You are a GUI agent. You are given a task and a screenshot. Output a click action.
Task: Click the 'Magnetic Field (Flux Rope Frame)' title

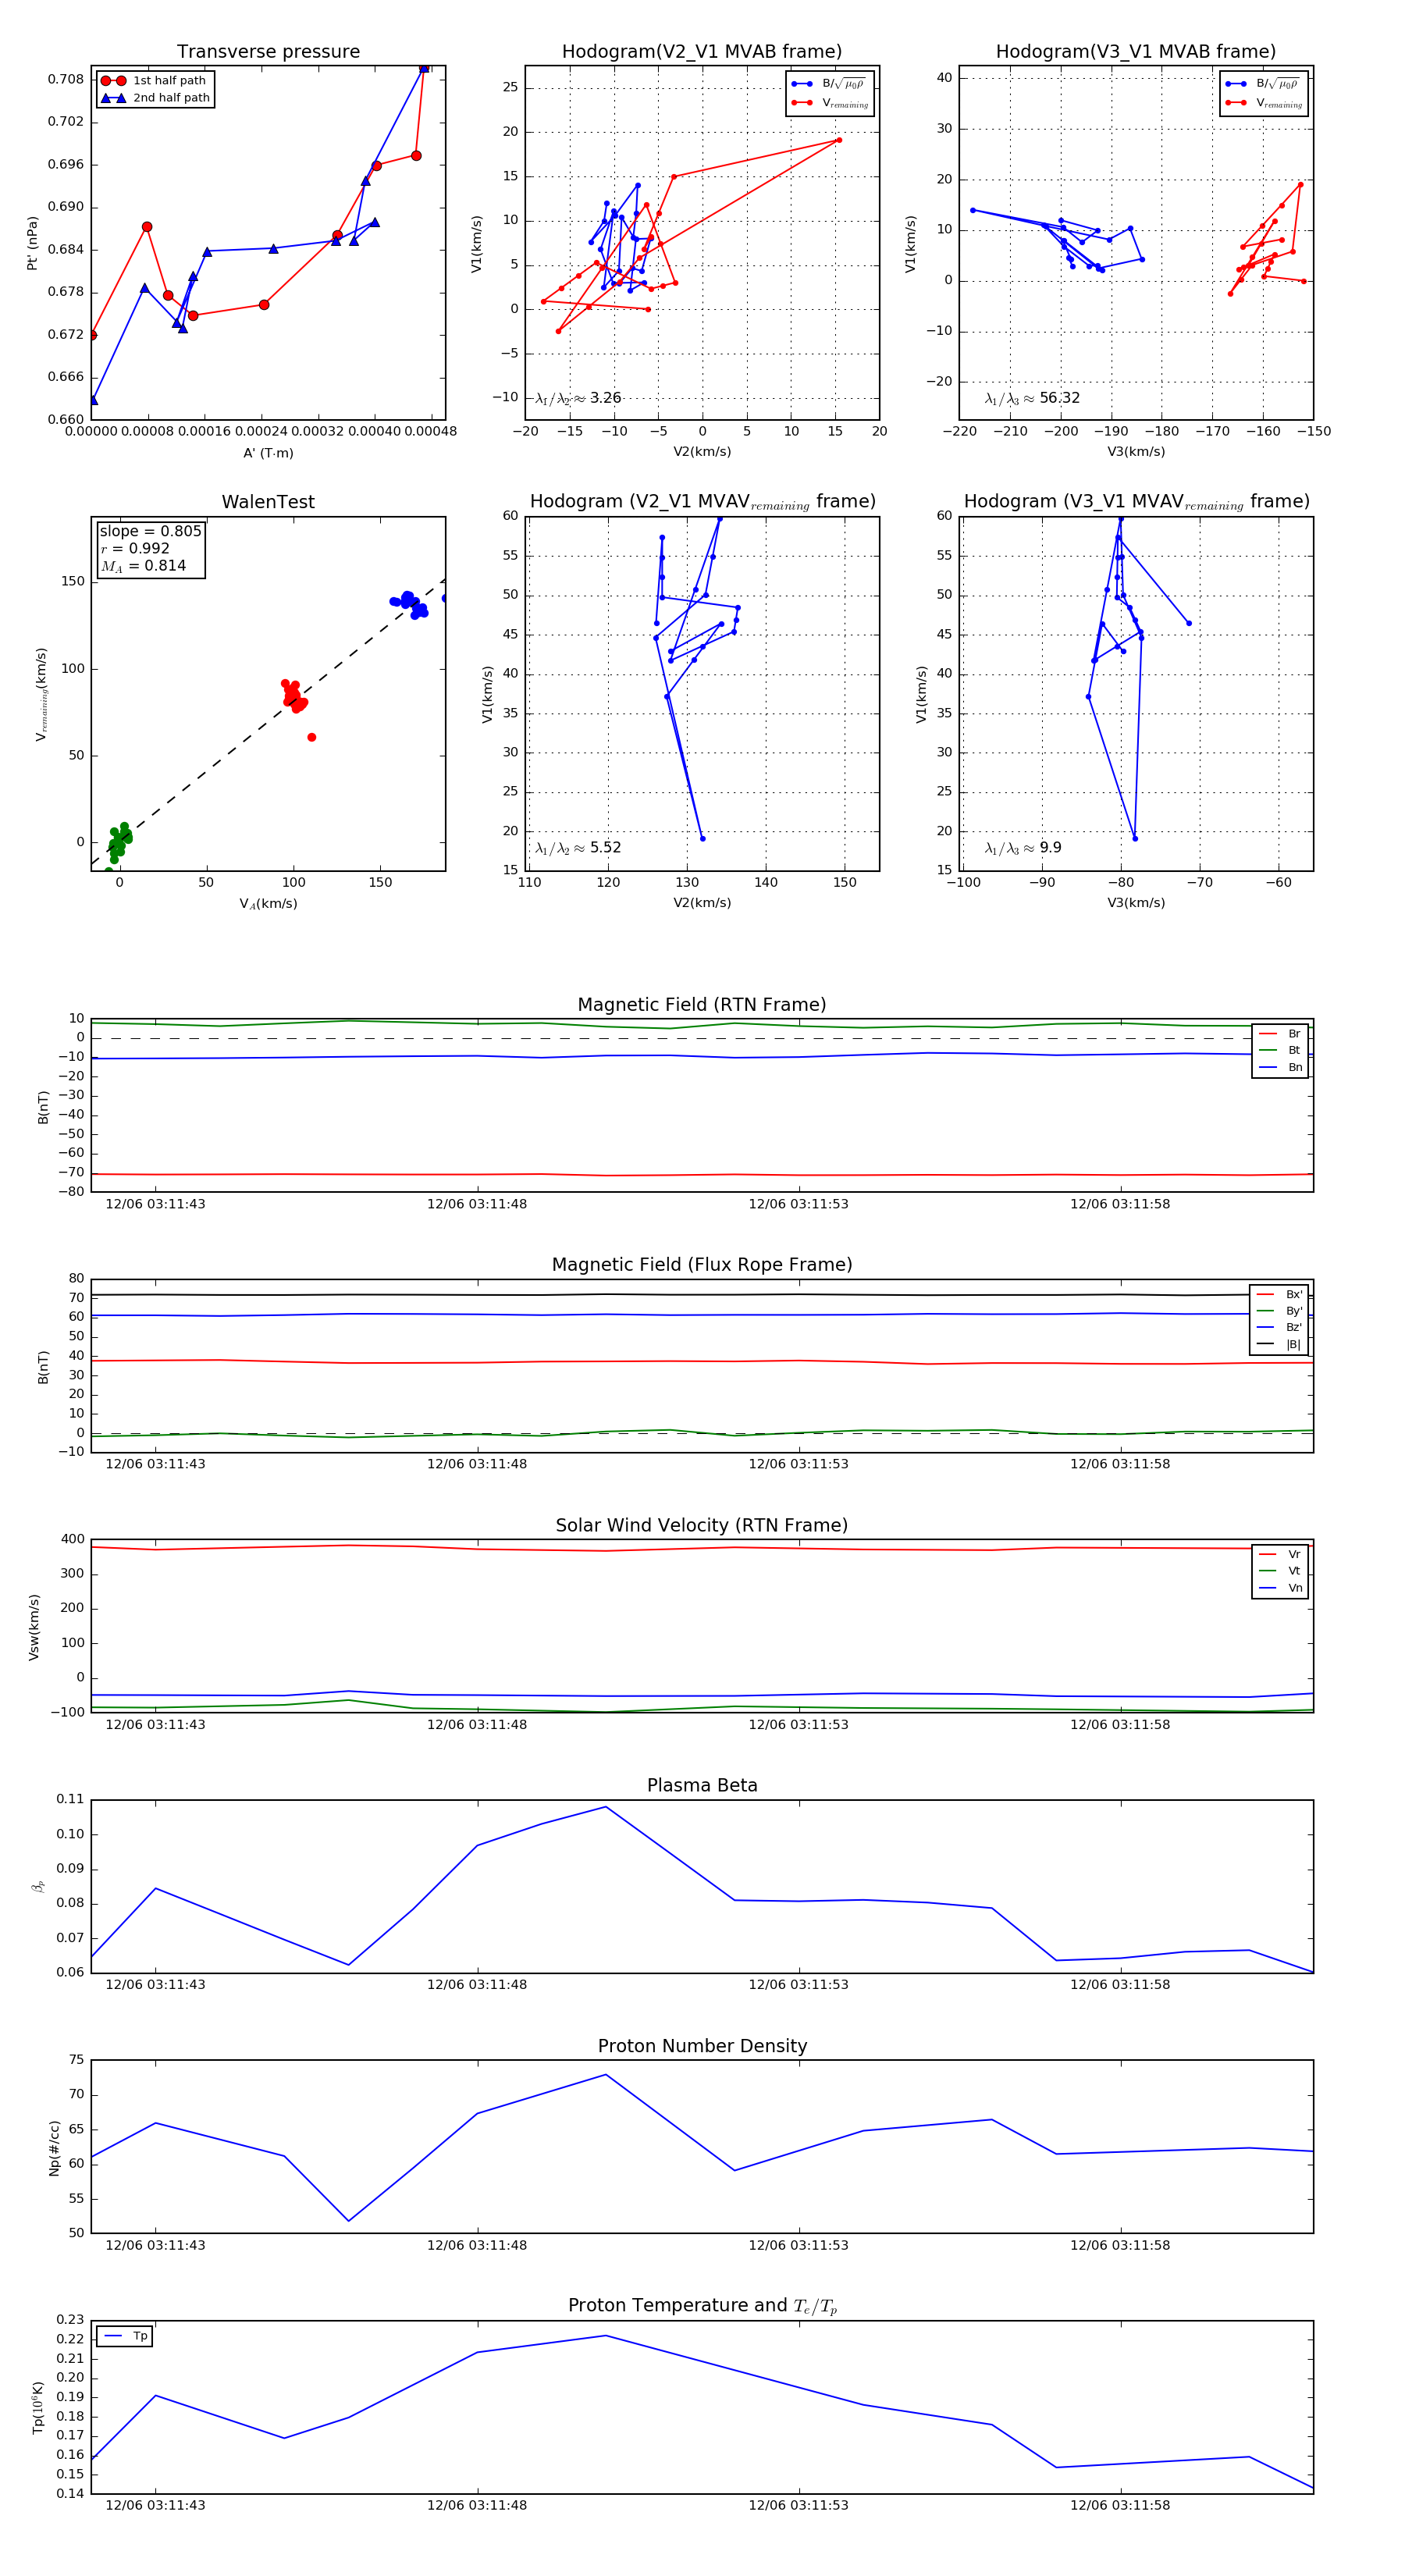coord(702,1265)
